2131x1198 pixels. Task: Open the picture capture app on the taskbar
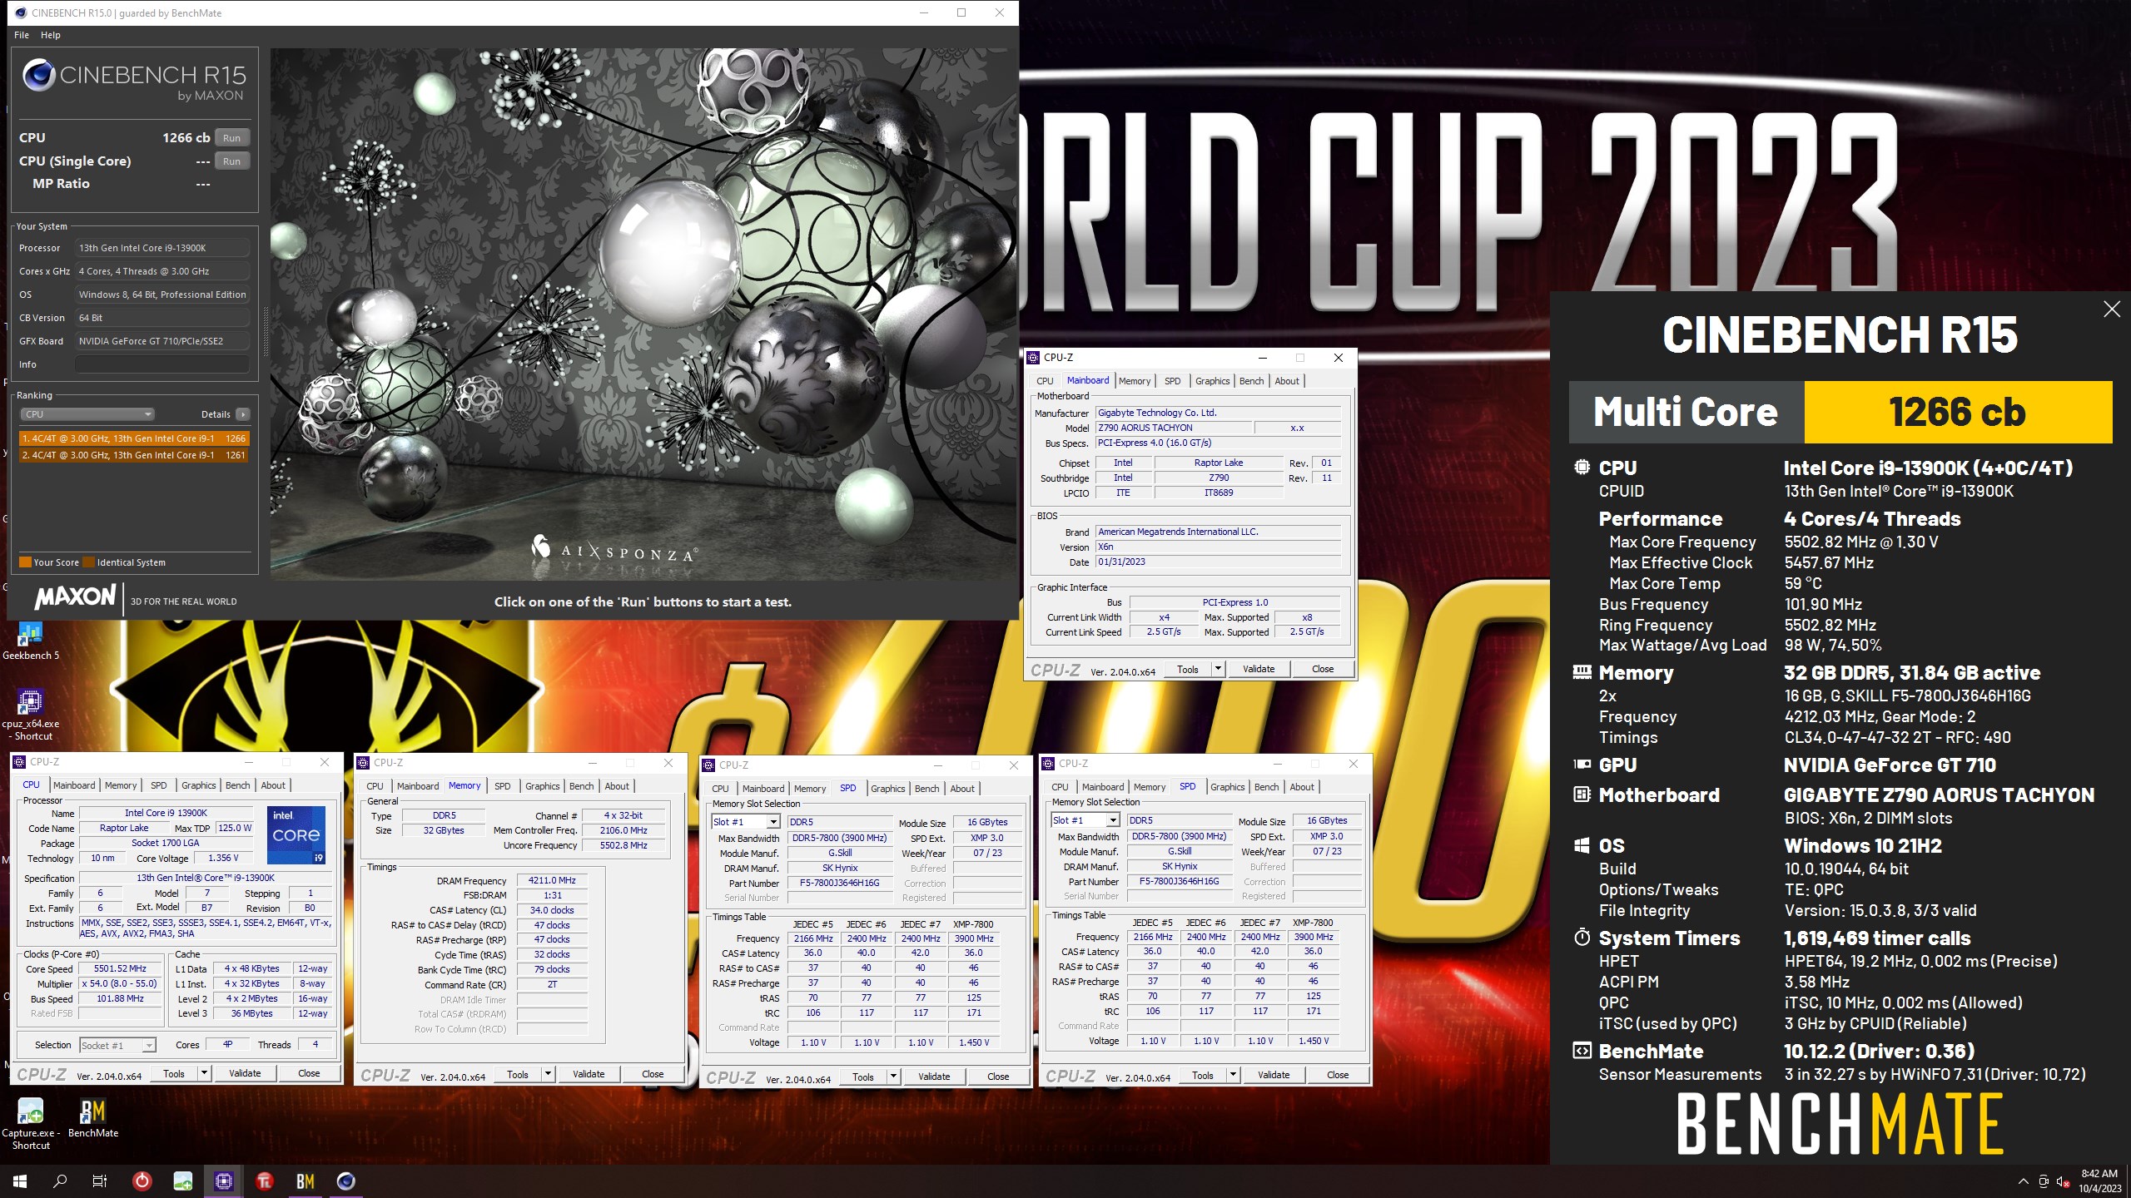(x=183, y=1181)
